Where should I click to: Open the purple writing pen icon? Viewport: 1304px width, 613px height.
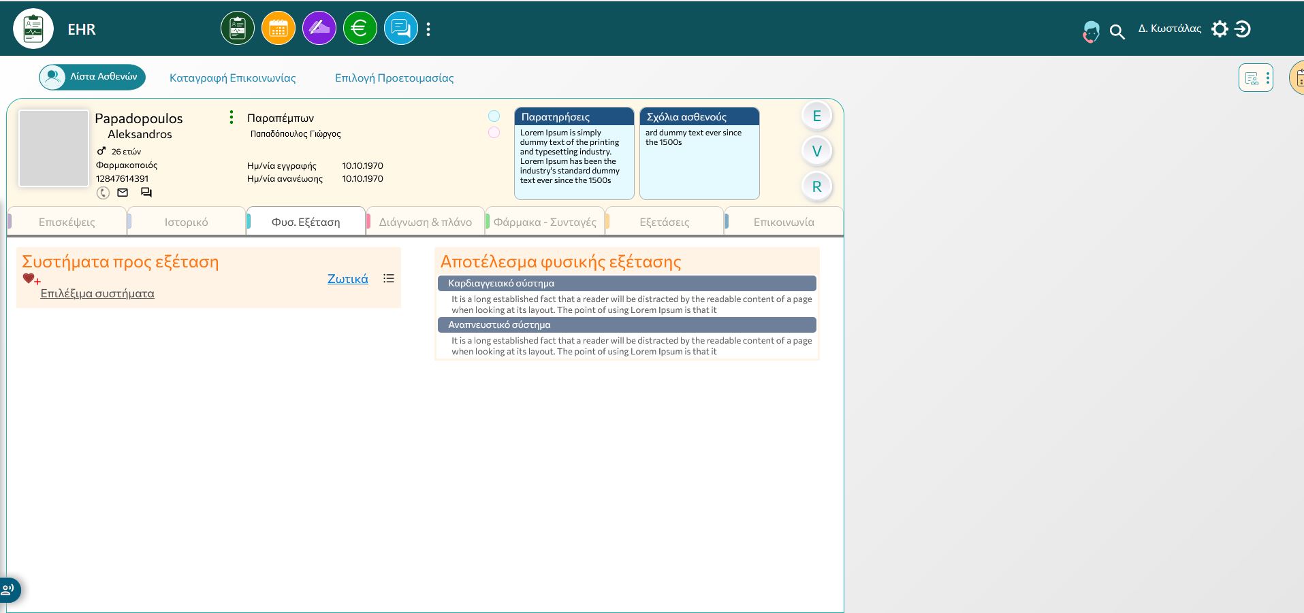pos(319,29)
